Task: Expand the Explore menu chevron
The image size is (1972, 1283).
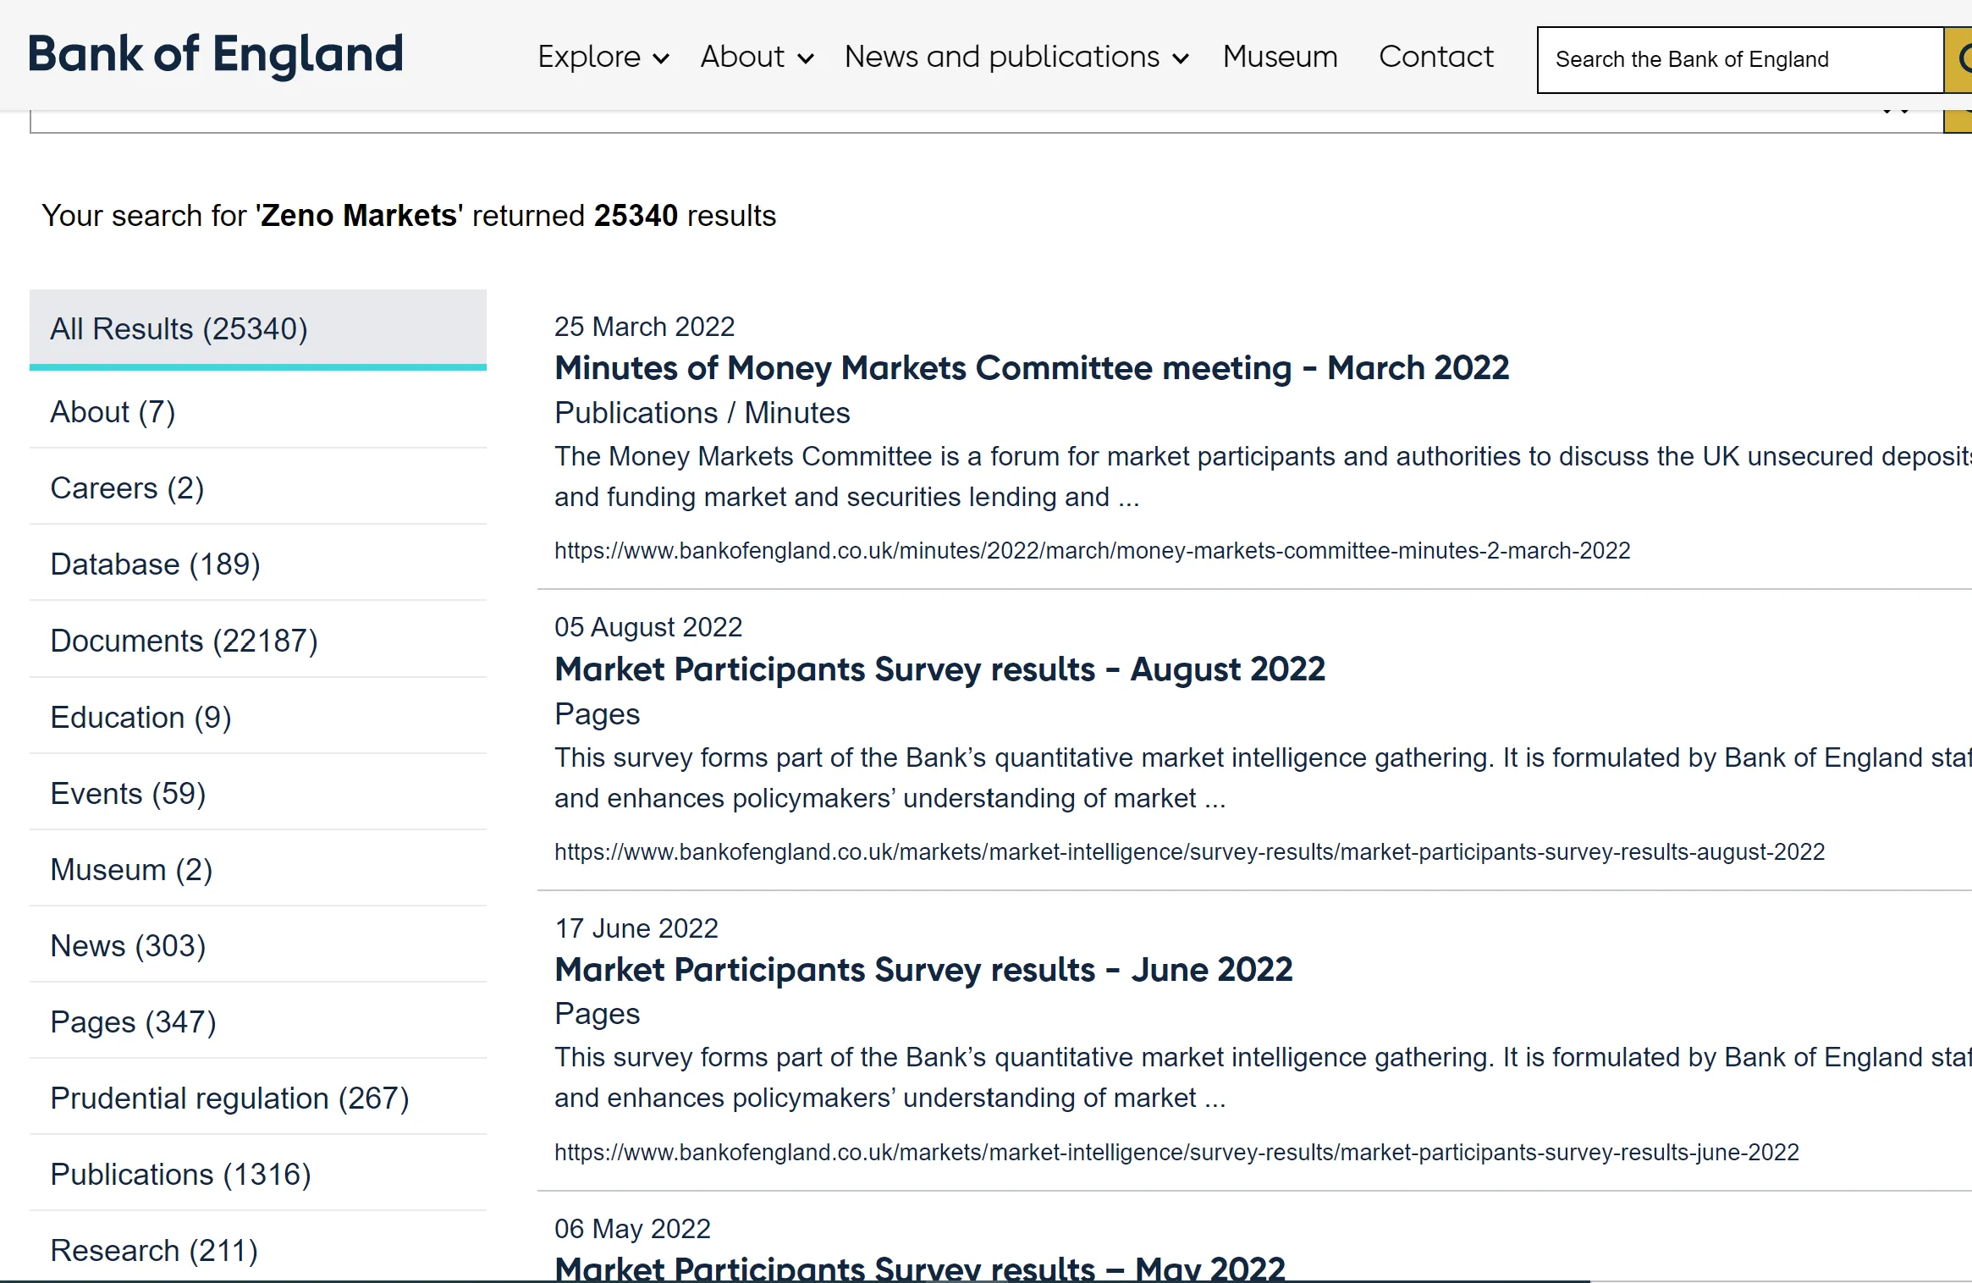Action: [661, 58]
